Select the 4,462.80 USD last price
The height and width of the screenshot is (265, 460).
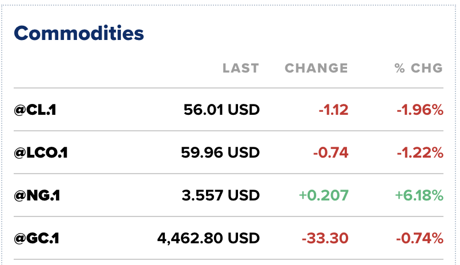pyautogui.click(x=208, y=238)
